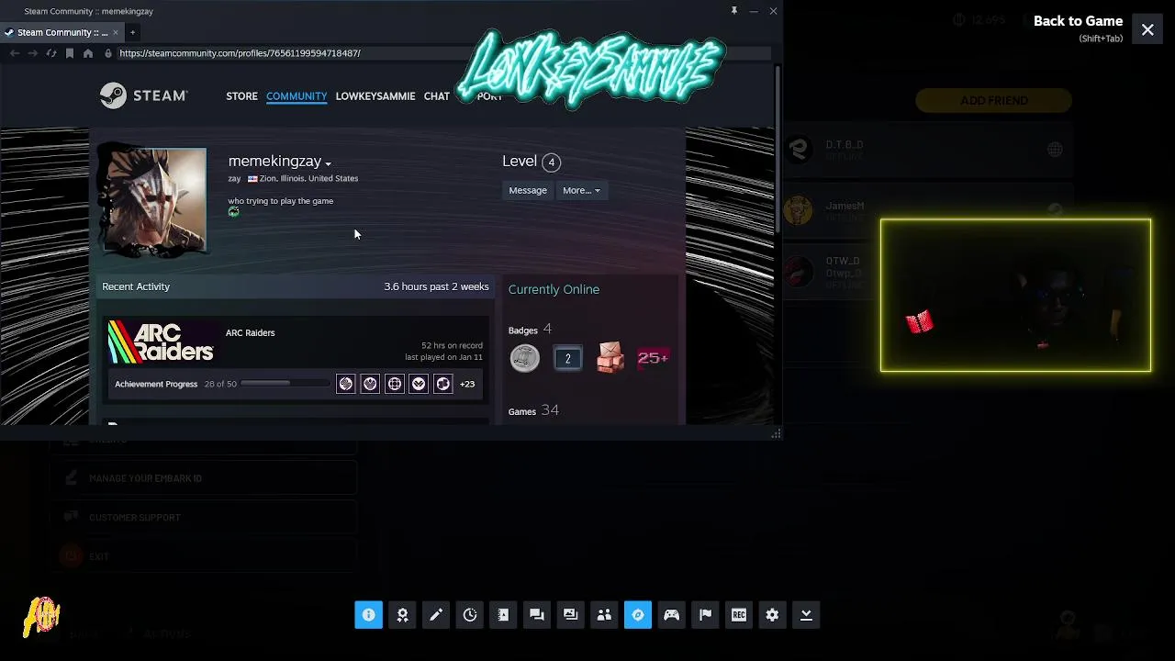Click the Message button
The image size is (1175, 661).
(528, 190)
